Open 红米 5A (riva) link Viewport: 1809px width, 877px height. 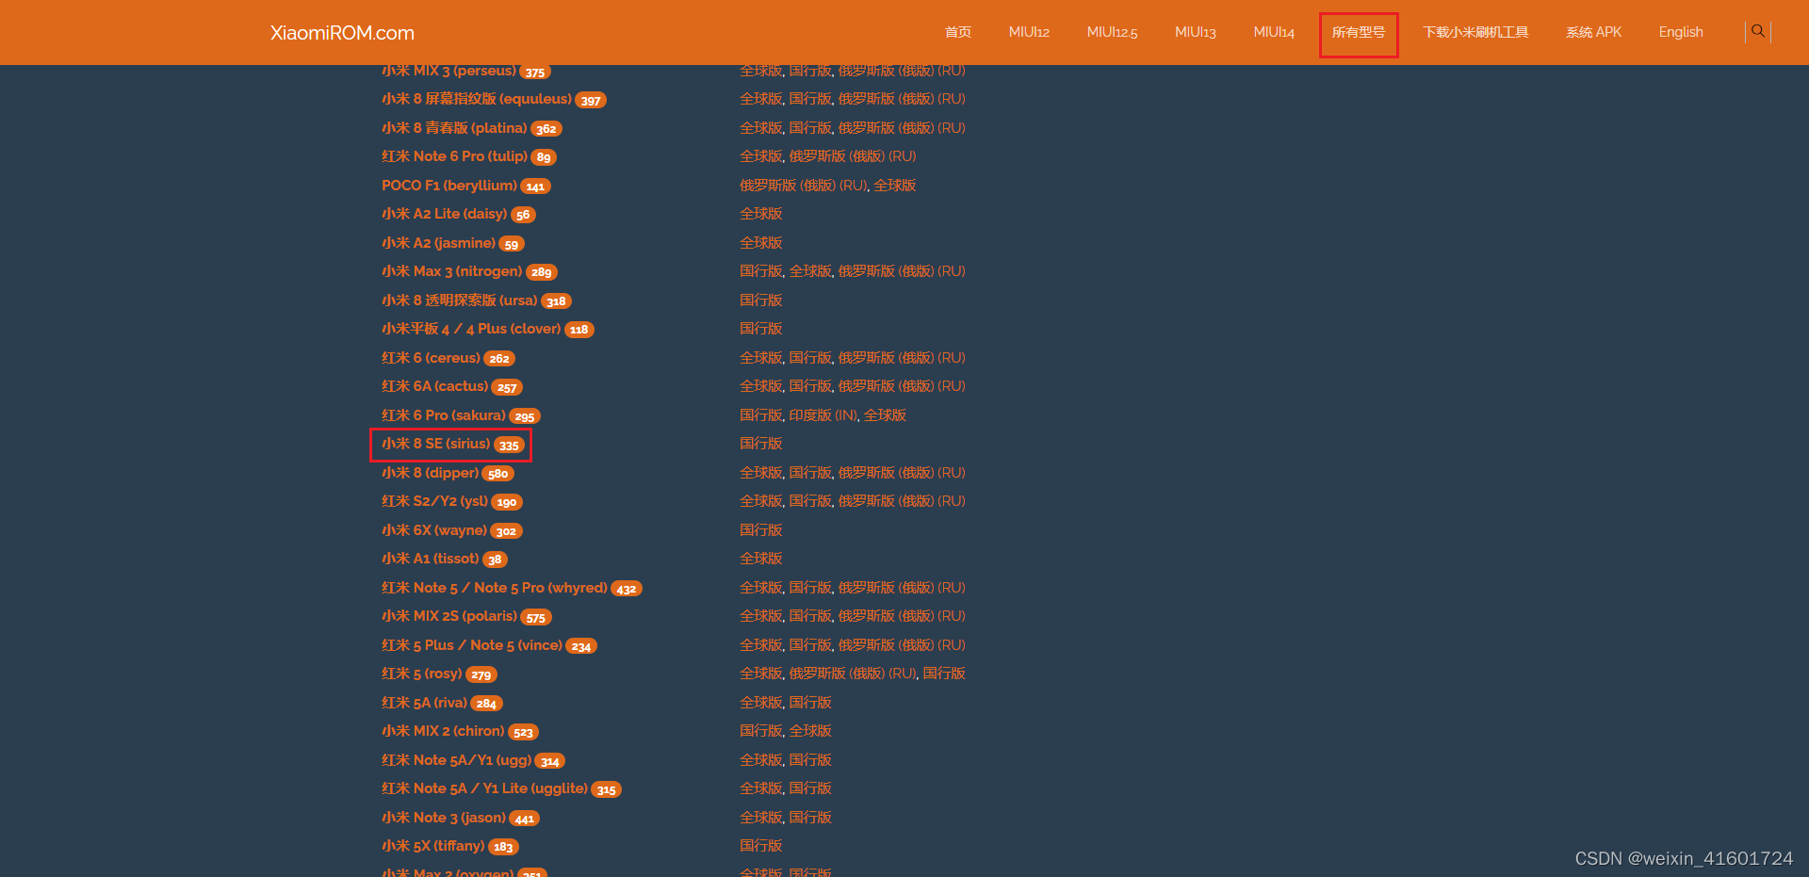click(424, 703)
